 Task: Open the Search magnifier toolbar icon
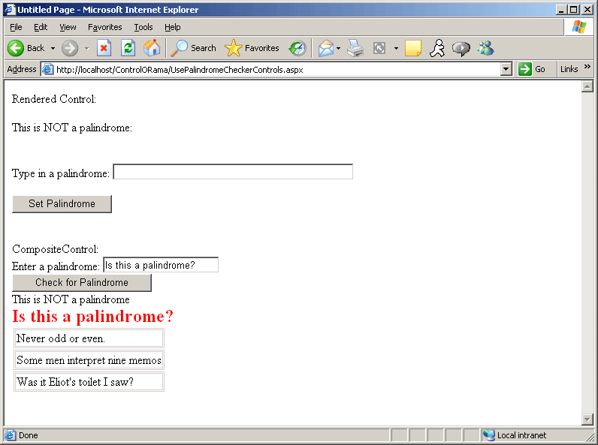pyautogui.click(x=180, y=48)
